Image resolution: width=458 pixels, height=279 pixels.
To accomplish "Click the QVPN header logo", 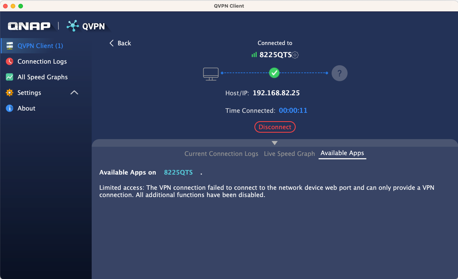I will tap(86, 26).
